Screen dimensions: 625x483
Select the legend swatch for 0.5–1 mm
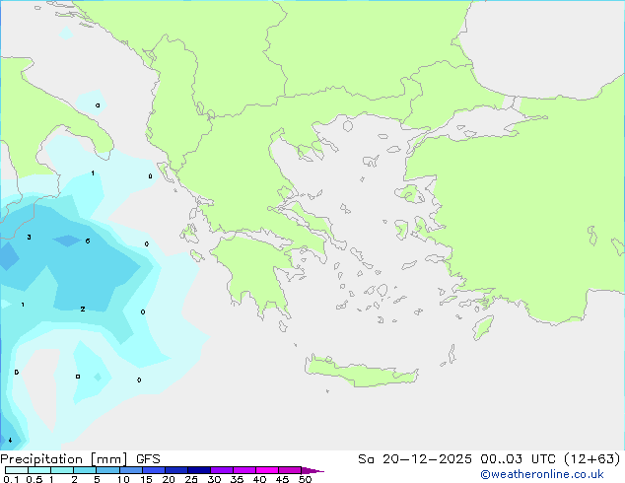[x=39, y=470]
